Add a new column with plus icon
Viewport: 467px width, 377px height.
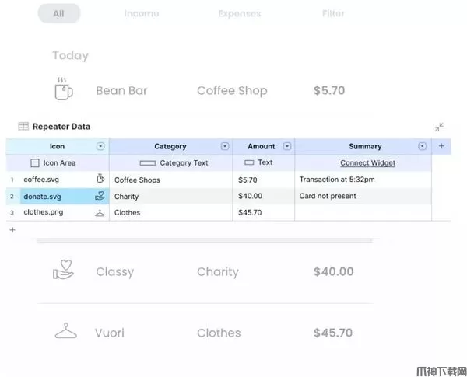[441, 146]
